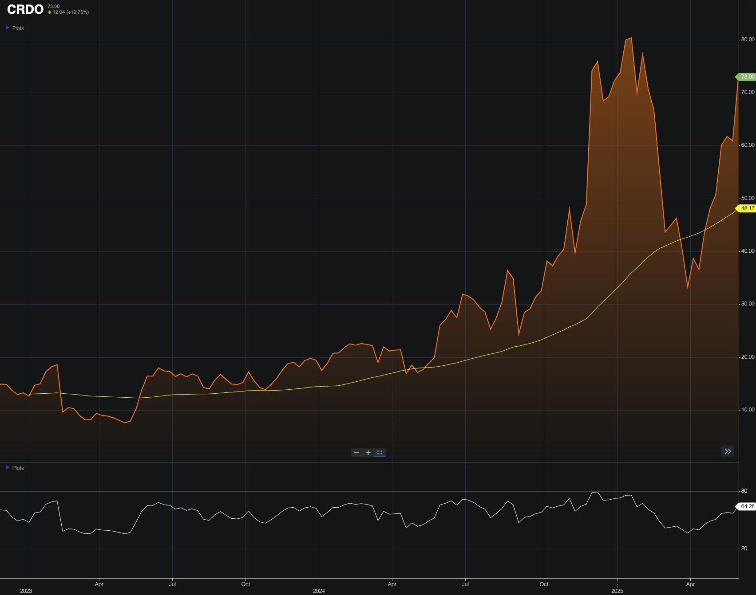
Task: Click the +19.75% change percentage text
Action: tap(77, 12)
